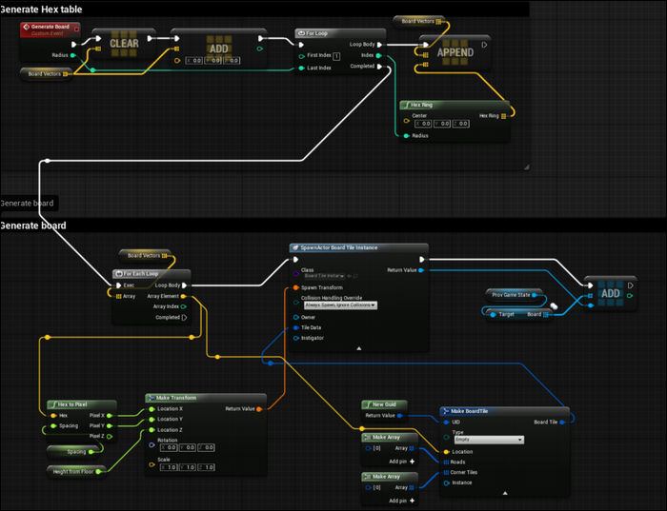Select Board Vectors variable wired to APPEND
The image size is (667, 511).
tap(419, 21)
